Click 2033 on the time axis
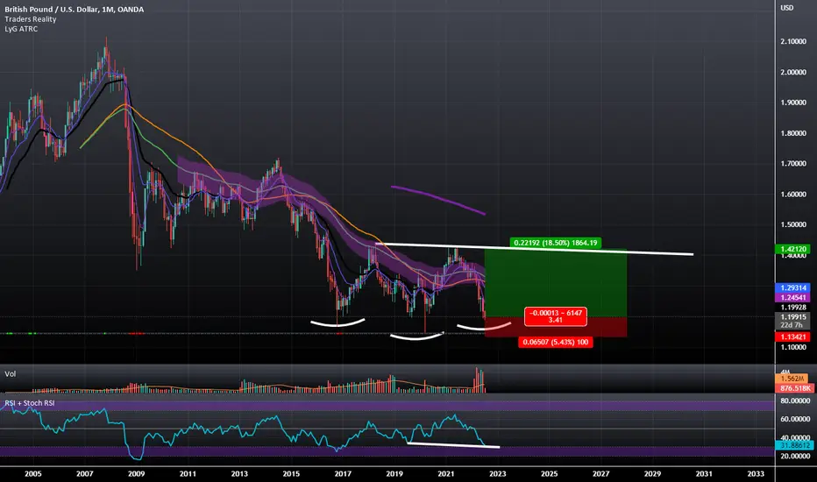 (x=756, y=473)
